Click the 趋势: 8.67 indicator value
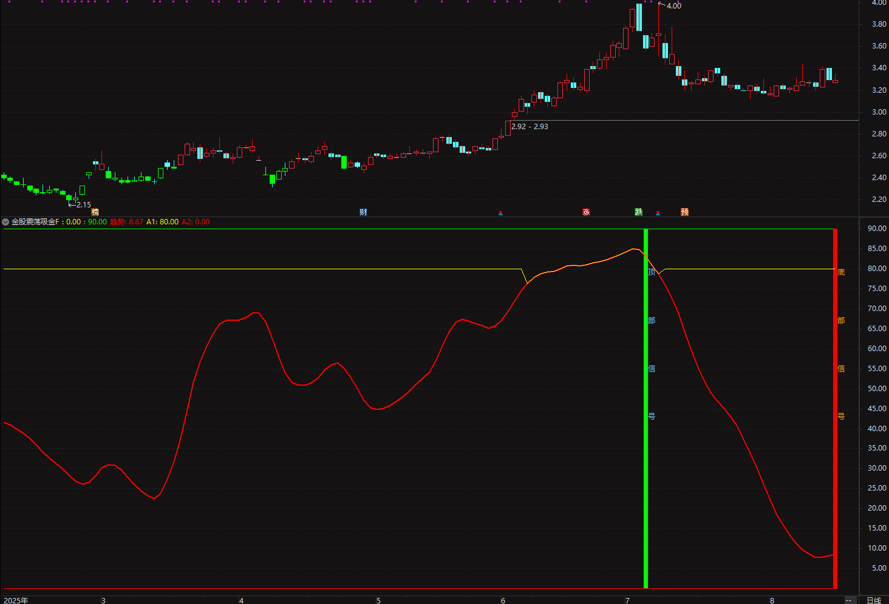889x604 pixels. [x=126, y=222]
